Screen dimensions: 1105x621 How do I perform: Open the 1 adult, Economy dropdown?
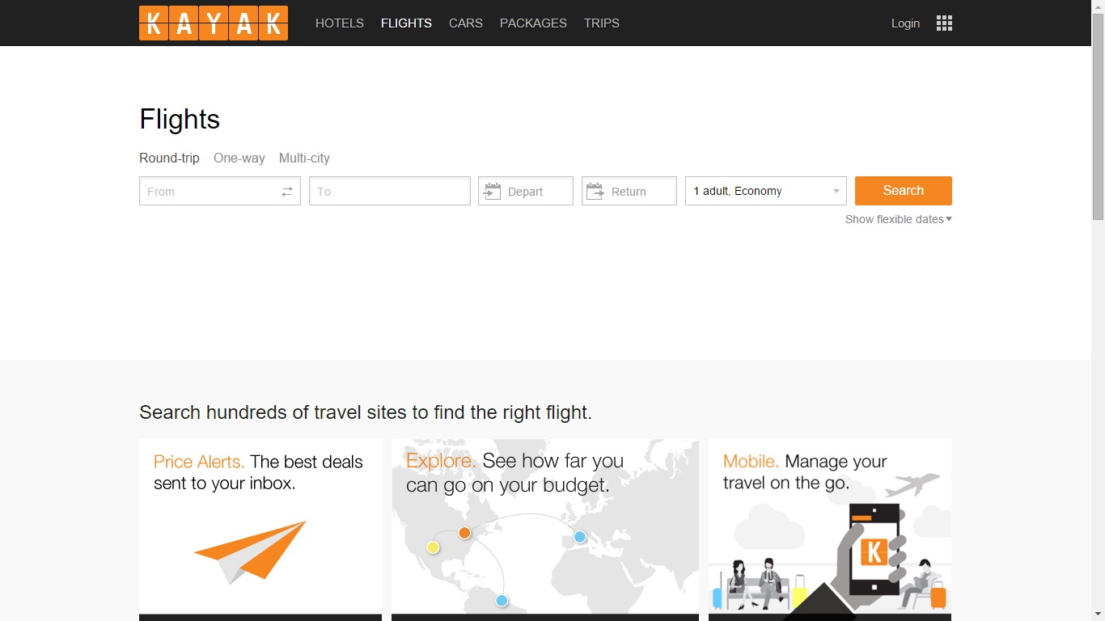pyautogui.click(x=766, y=191)
